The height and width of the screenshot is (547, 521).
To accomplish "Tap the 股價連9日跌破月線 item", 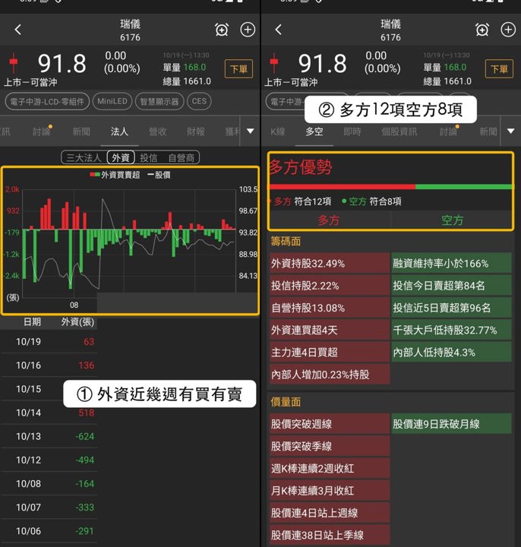I will coord(452,424).
